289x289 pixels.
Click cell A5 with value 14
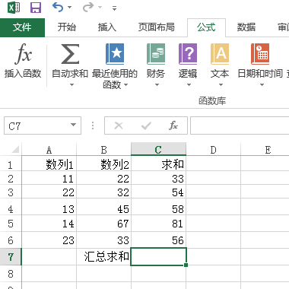point(49,224)
